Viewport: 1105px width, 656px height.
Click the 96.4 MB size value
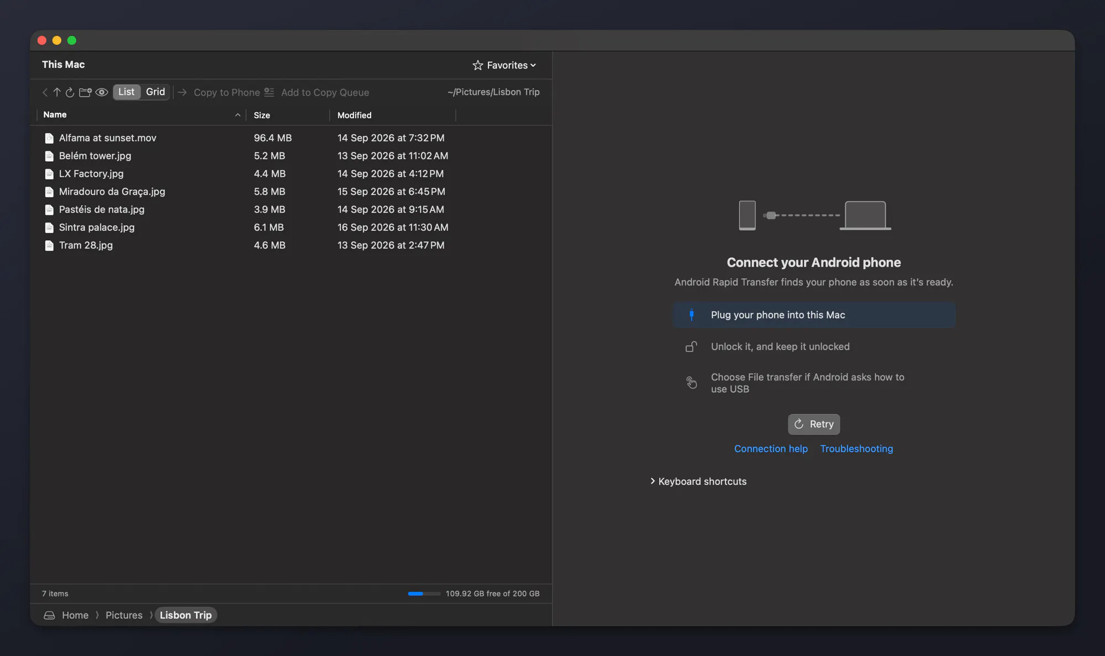272,138
